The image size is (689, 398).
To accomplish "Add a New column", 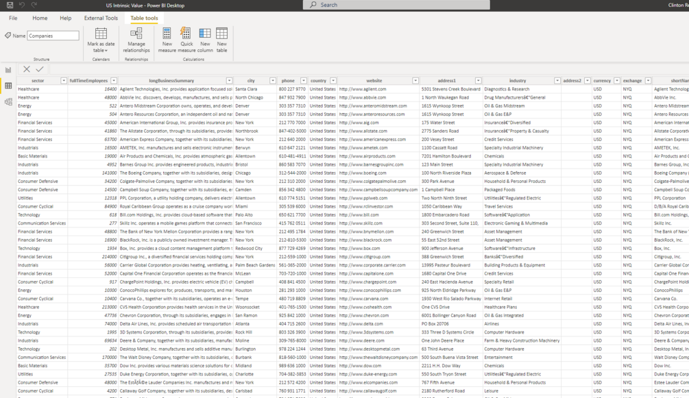I will (x=205, y=40).
